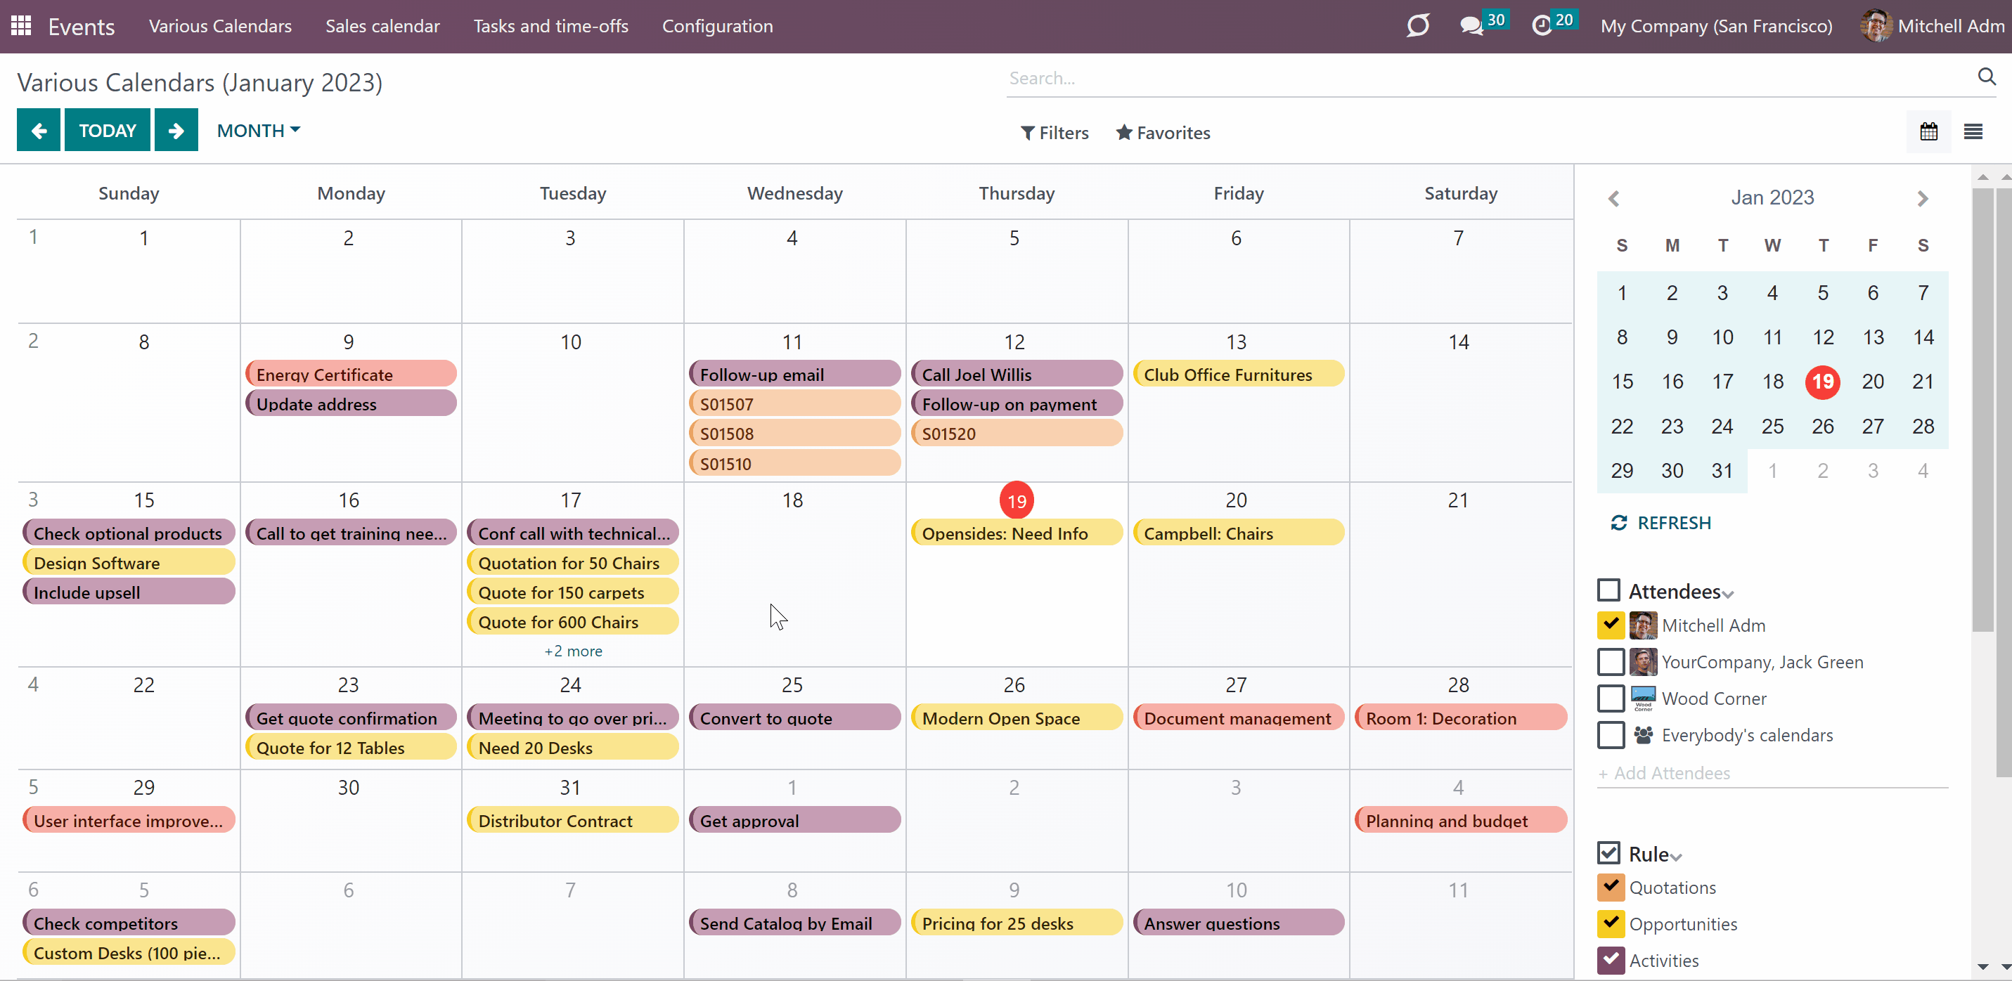Open the Opensides: Need Info event
Screen dimensions: 2012x981
pos(1016,533)
